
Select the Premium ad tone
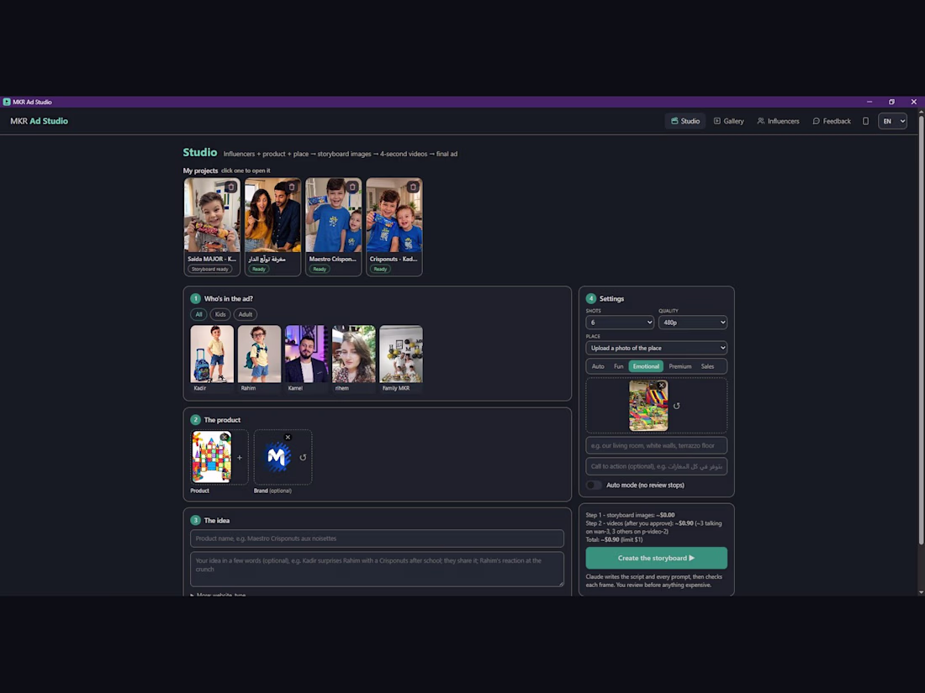click(x=680, y=366)
